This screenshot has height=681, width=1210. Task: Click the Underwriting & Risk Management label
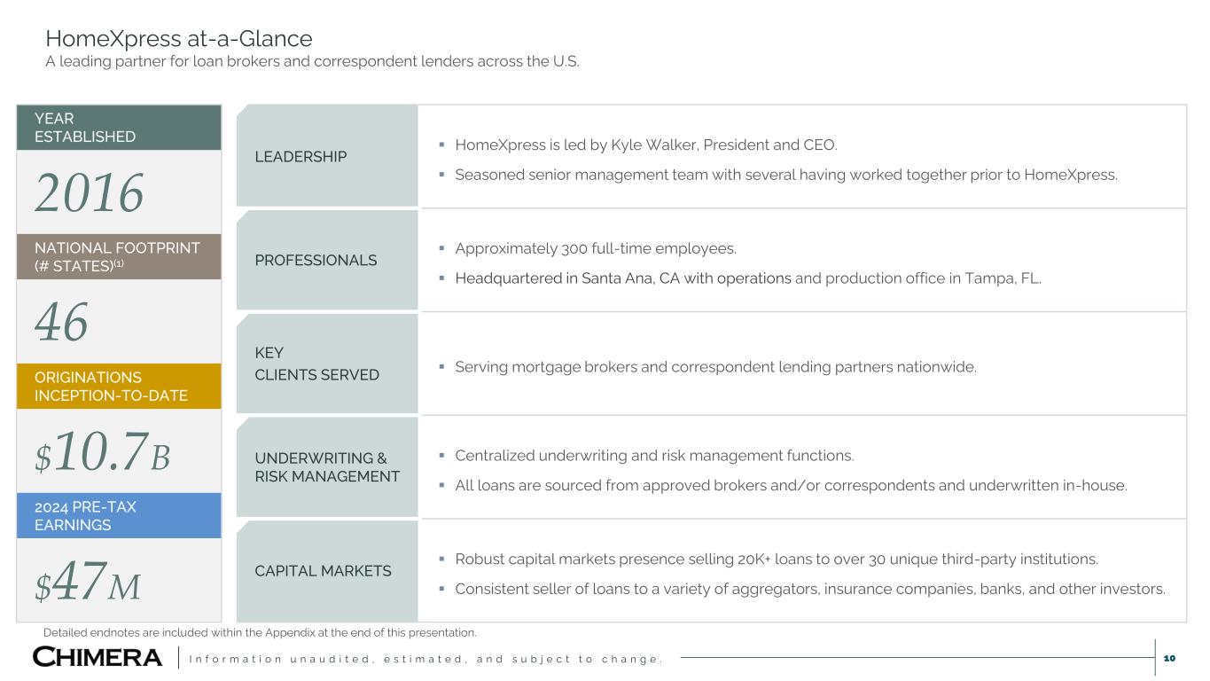click(x=326, y=467)
